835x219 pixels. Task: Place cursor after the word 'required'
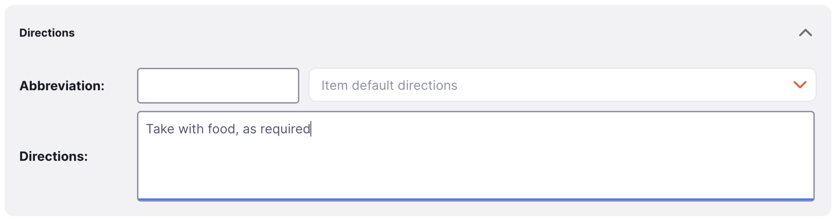point(311,129)
